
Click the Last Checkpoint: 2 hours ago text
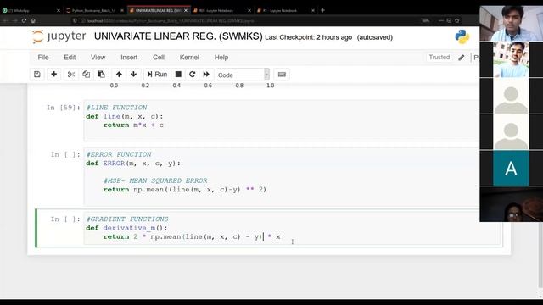click(308, 37)
